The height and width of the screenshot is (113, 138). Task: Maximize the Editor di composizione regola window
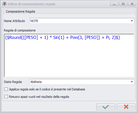pos(123,4)
